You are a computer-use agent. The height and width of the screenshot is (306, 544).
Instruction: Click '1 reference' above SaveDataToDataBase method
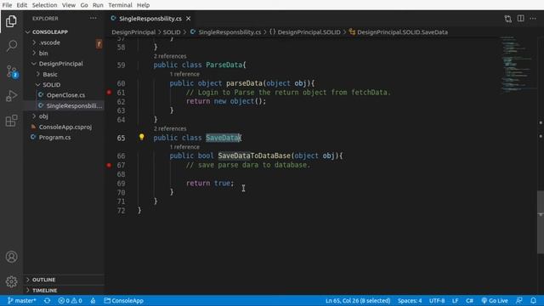pos(184,147)
